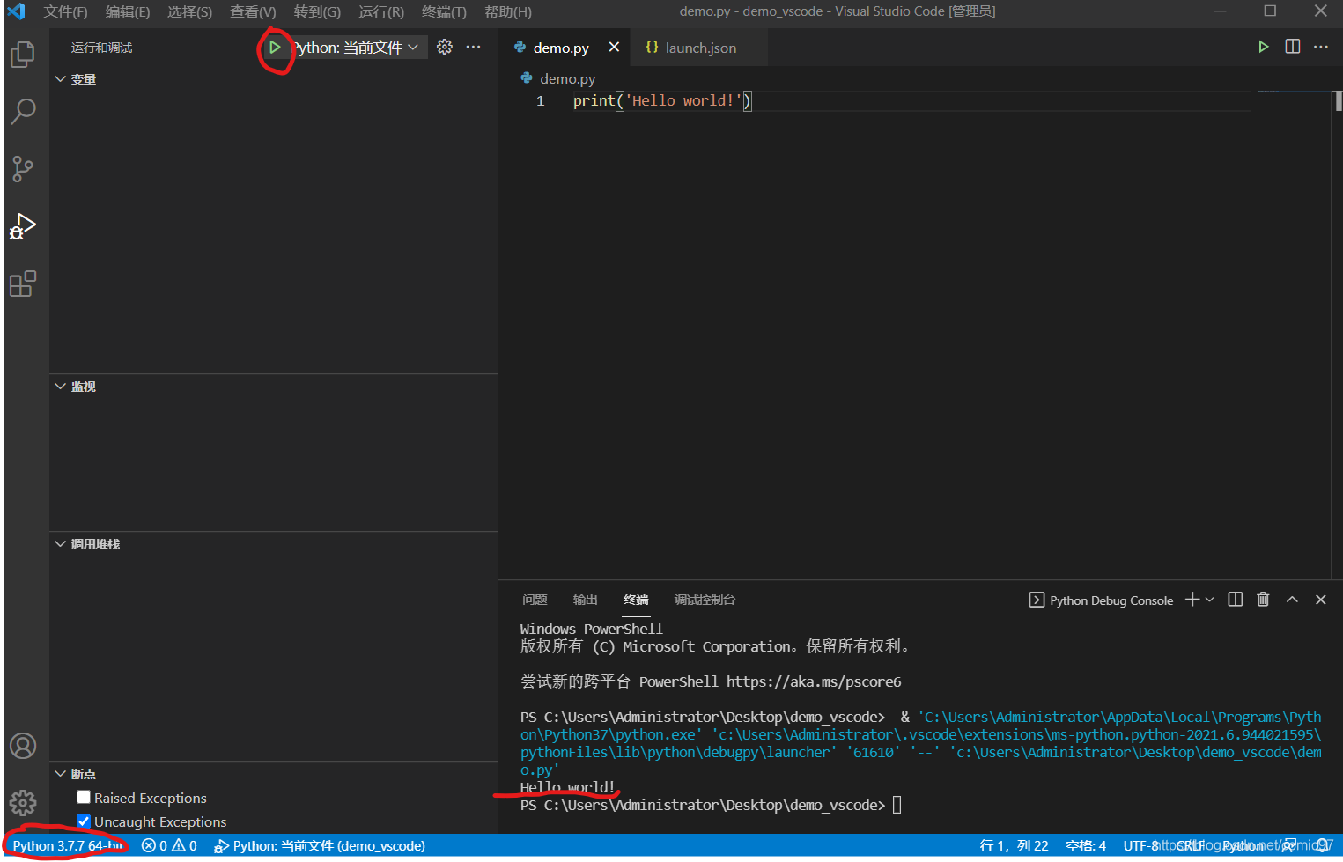Open the Accounts menu icon
1343x862 pixels.
pyautogui.click(x=23, y=746)
